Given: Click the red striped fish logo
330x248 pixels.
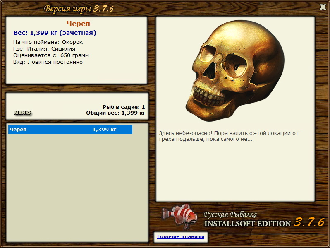Looking at the screenshot, I should (179, 217).
